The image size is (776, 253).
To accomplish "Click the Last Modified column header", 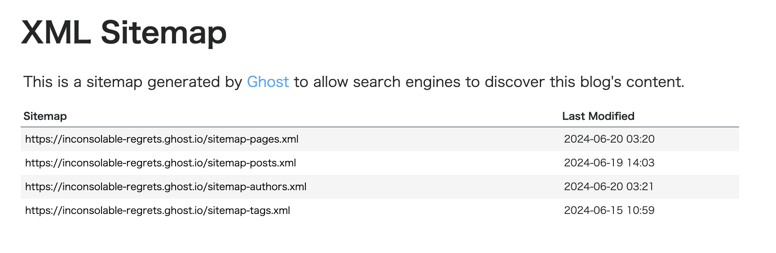I will click(598, 116).
